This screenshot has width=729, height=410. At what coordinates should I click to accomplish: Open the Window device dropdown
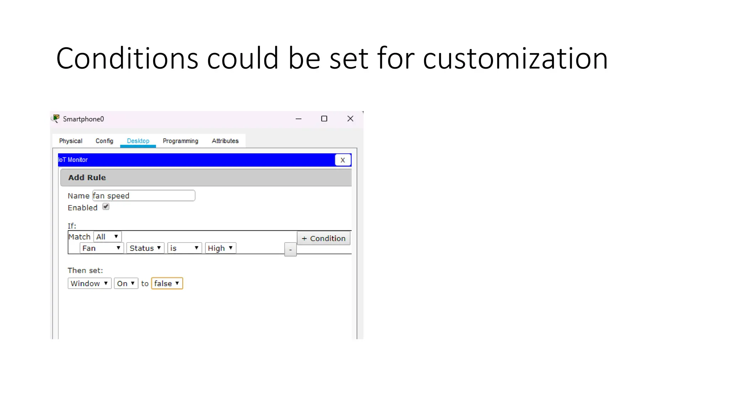[89, 283]
